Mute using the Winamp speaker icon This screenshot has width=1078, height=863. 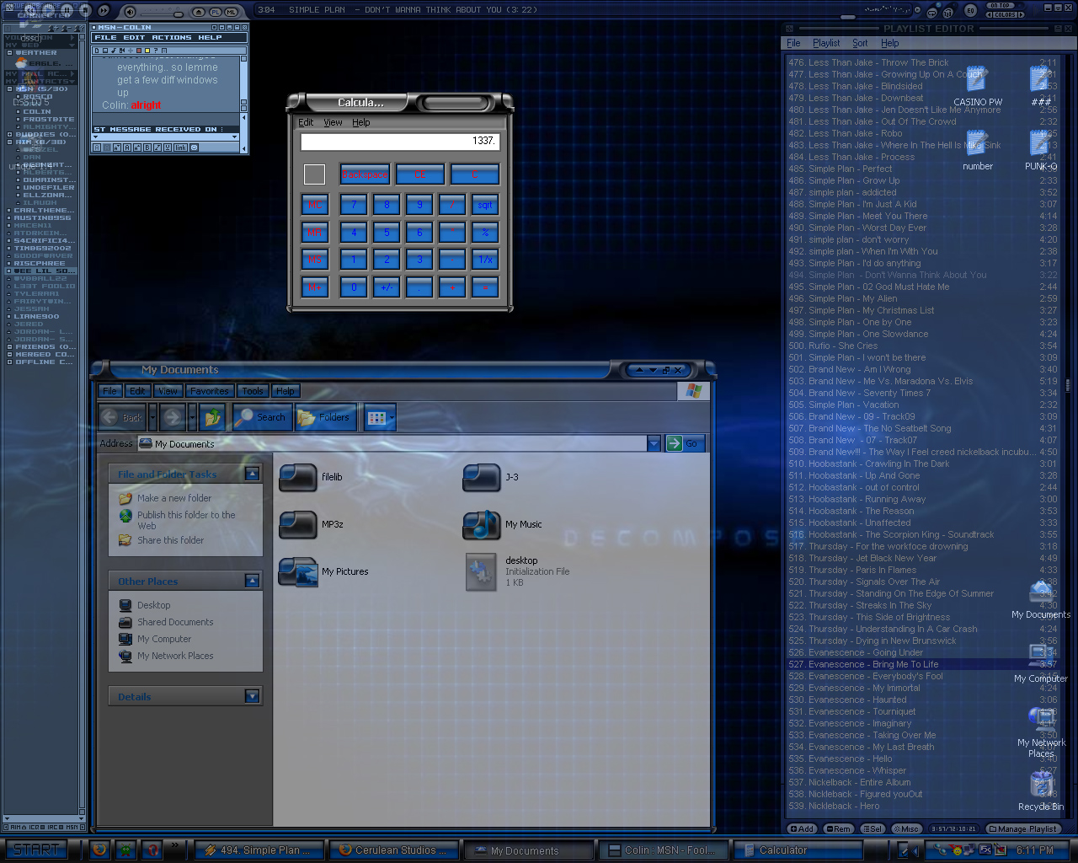click(130, 12)
